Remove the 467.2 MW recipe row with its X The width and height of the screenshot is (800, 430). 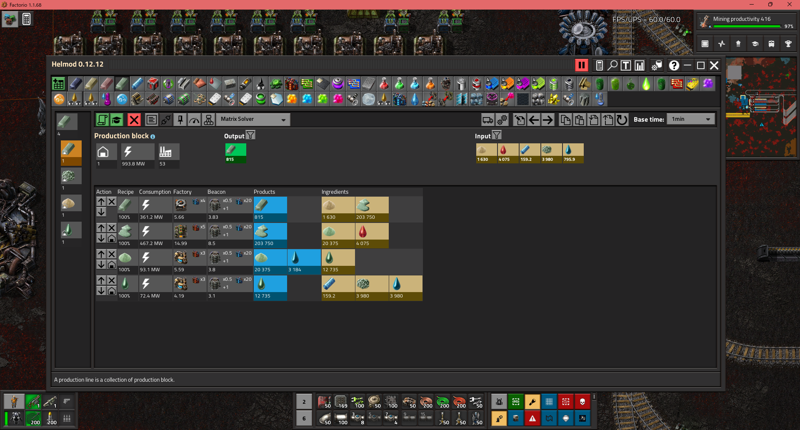point(112,228)
